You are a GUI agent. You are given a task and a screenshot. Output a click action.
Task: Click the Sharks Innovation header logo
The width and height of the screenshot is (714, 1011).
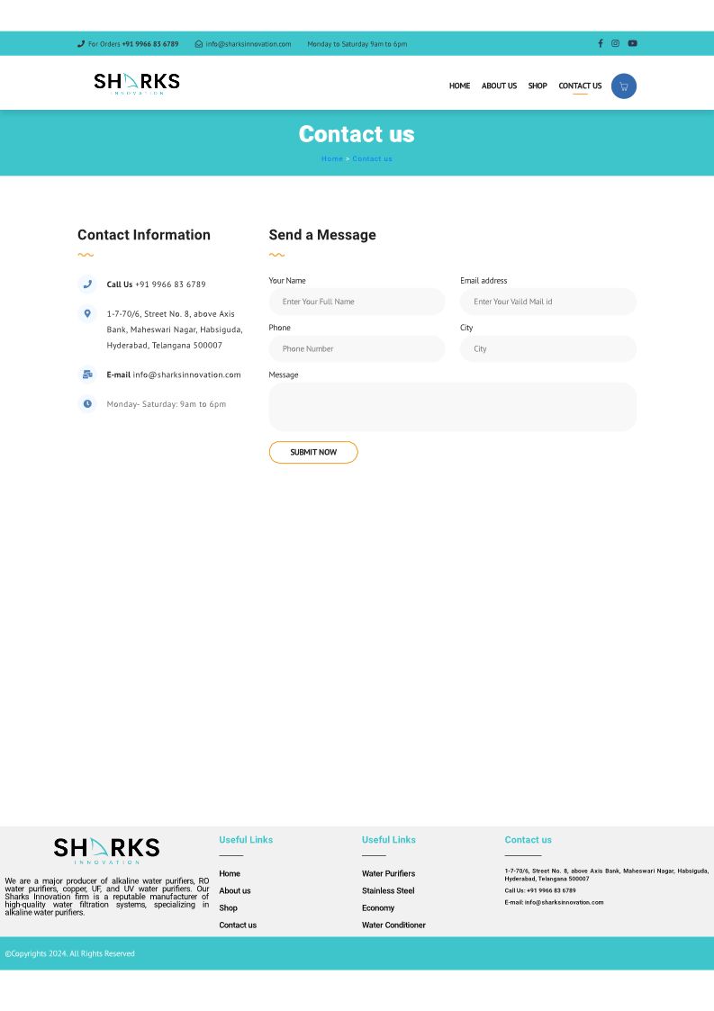[x=137, y=84]
